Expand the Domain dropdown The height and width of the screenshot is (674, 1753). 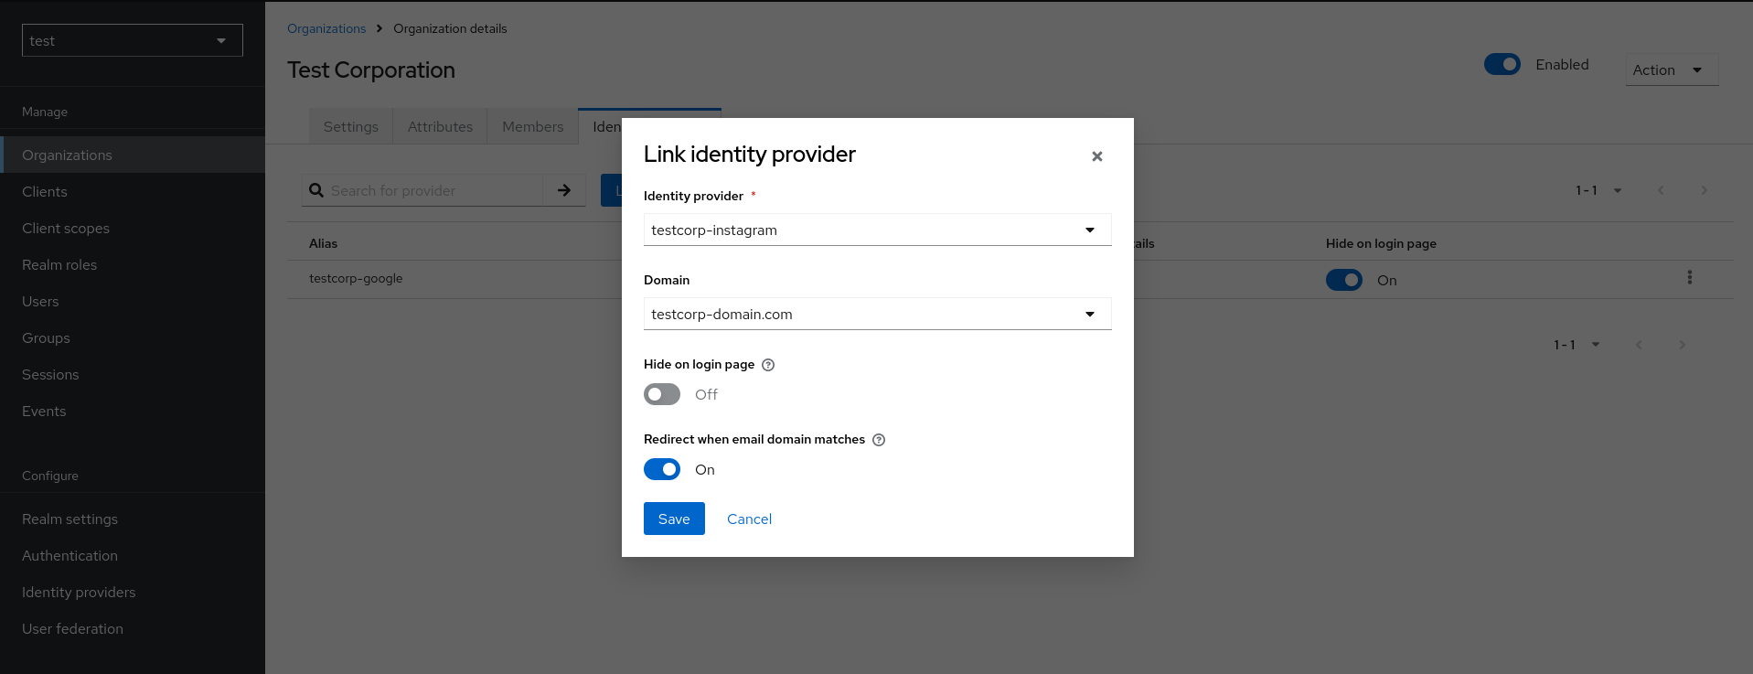(877, 314)
